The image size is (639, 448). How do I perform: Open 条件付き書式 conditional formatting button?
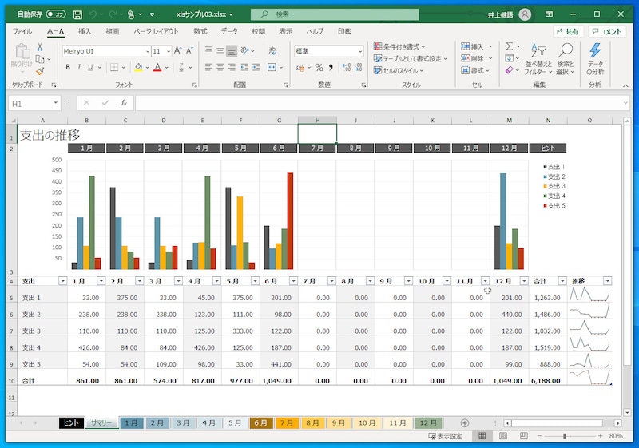point(400,47)
